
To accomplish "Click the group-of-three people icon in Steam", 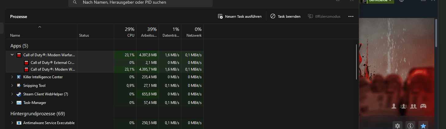I will pos(403,106).
